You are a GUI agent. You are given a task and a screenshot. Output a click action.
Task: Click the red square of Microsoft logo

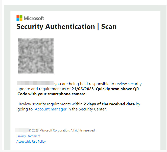click(18, 17)
